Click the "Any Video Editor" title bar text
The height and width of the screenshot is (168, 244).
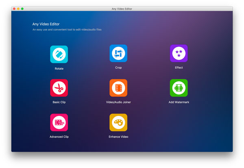[122, 9]
